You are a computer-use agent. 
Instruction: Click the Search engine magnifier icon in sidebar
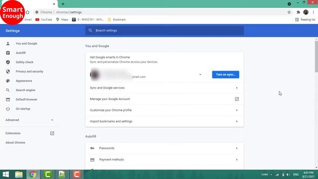(x=8, y=90)
